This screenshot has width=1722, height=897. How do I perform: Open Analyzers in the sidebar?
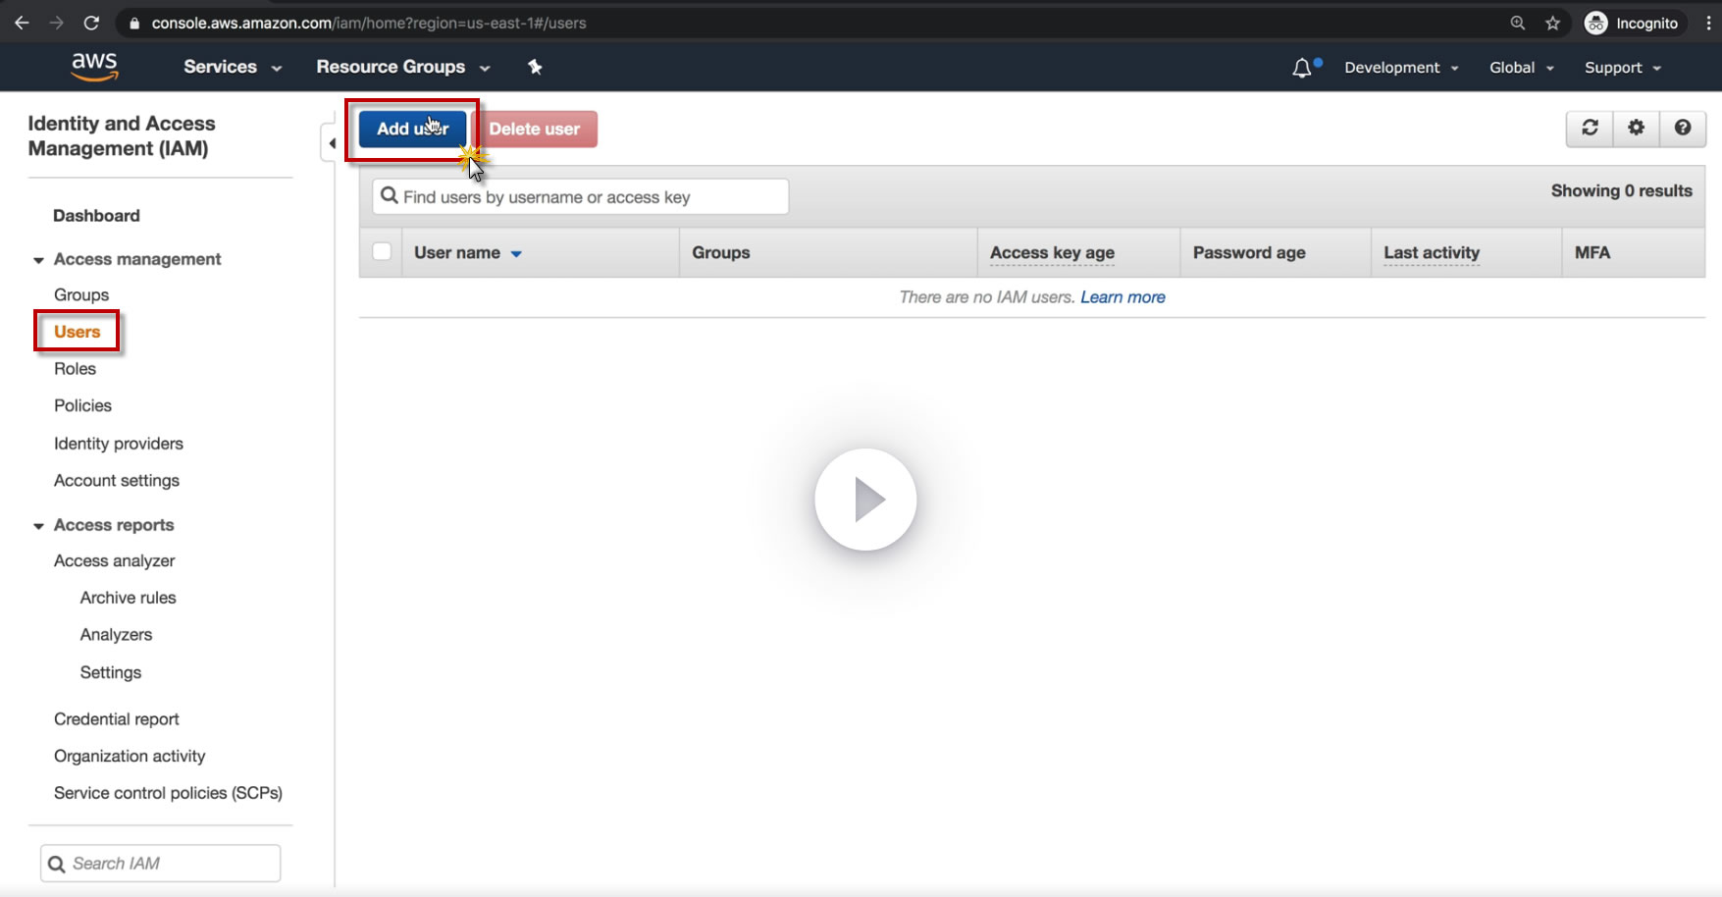(x=117, y=635)
